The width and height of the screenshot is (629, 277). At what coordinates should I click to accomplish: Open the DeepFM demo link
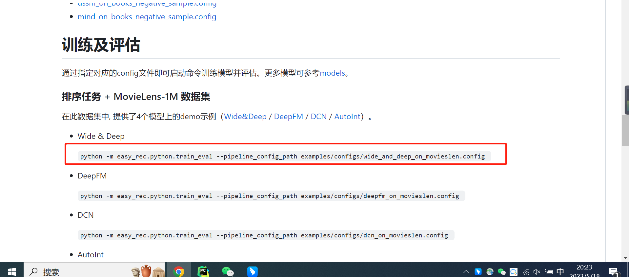pyautogui.click(x=288, y=117)
